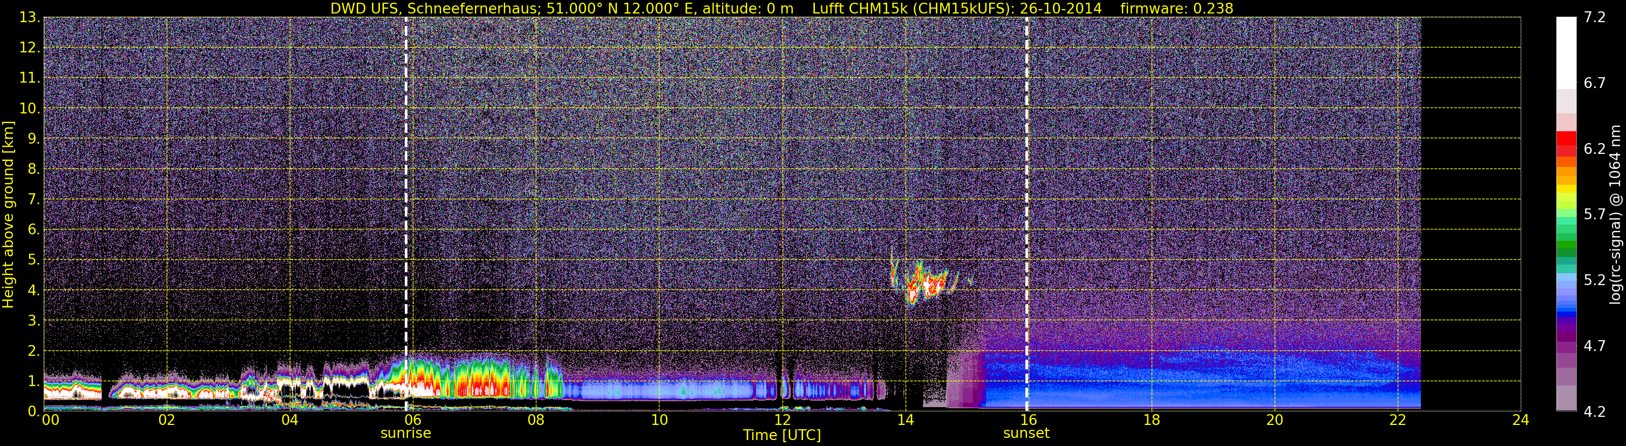Click the colorbar value '5.7'
The image size is (1626, 446).
coord(1595,215)
